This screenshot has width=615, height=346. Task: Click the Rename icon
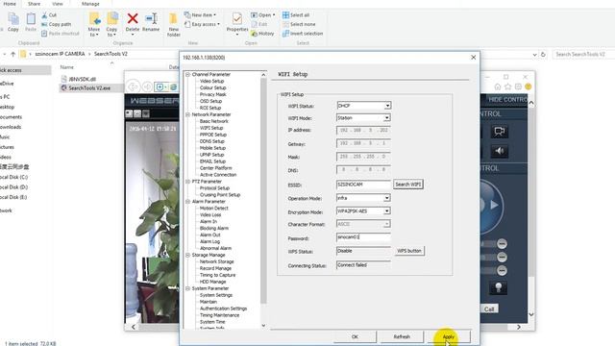(x=151, y=18)
